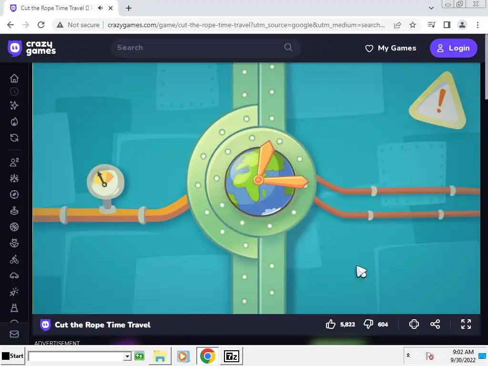Click the crosshair icon beside share

(x=414, y=324)
